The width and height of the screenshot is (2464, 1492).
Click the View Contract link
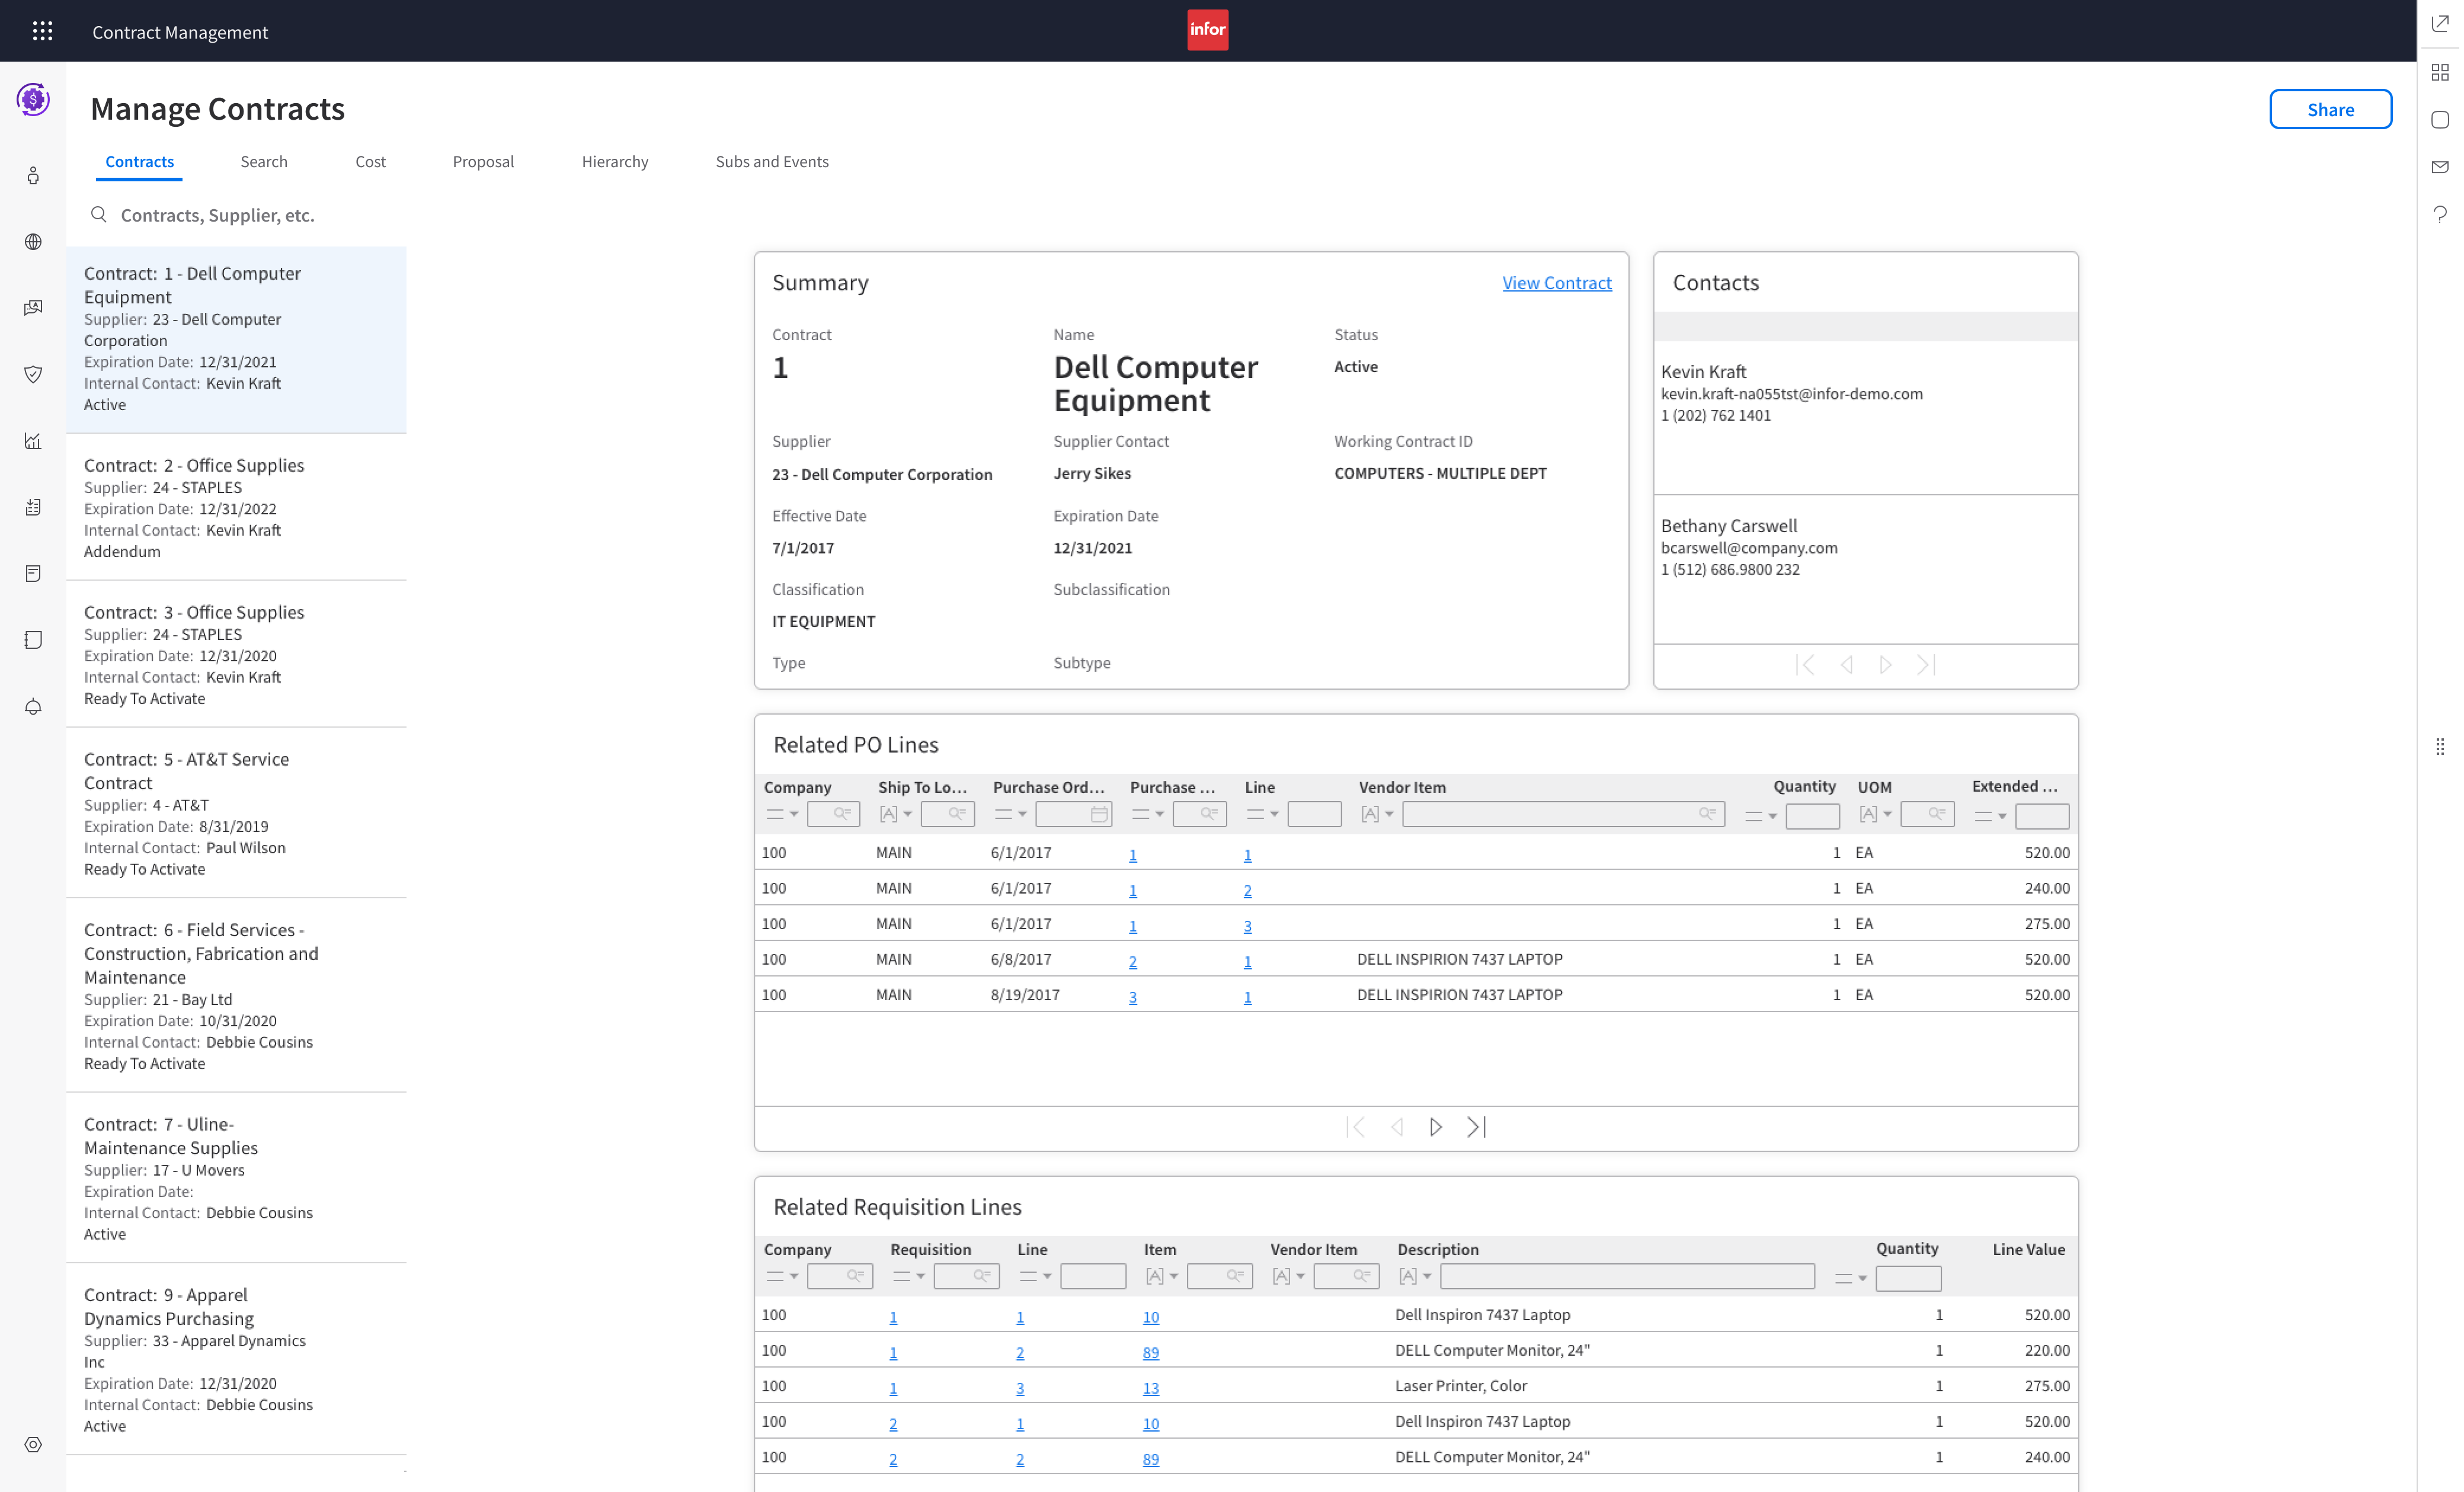pyautogui.click(x=1557, y=283)
